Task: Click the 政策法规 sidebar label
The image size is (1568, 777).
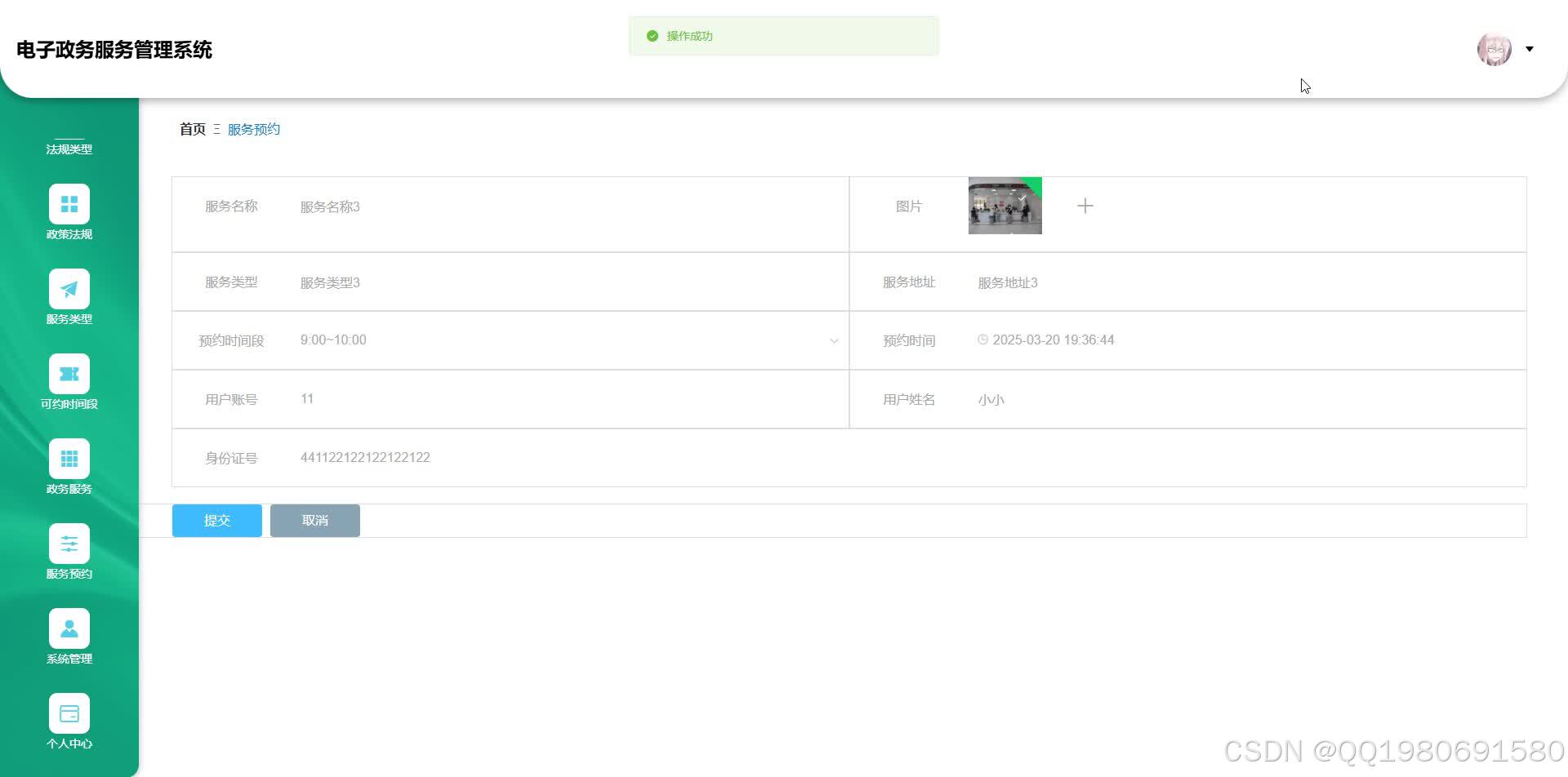Action: tap(69, 234)
